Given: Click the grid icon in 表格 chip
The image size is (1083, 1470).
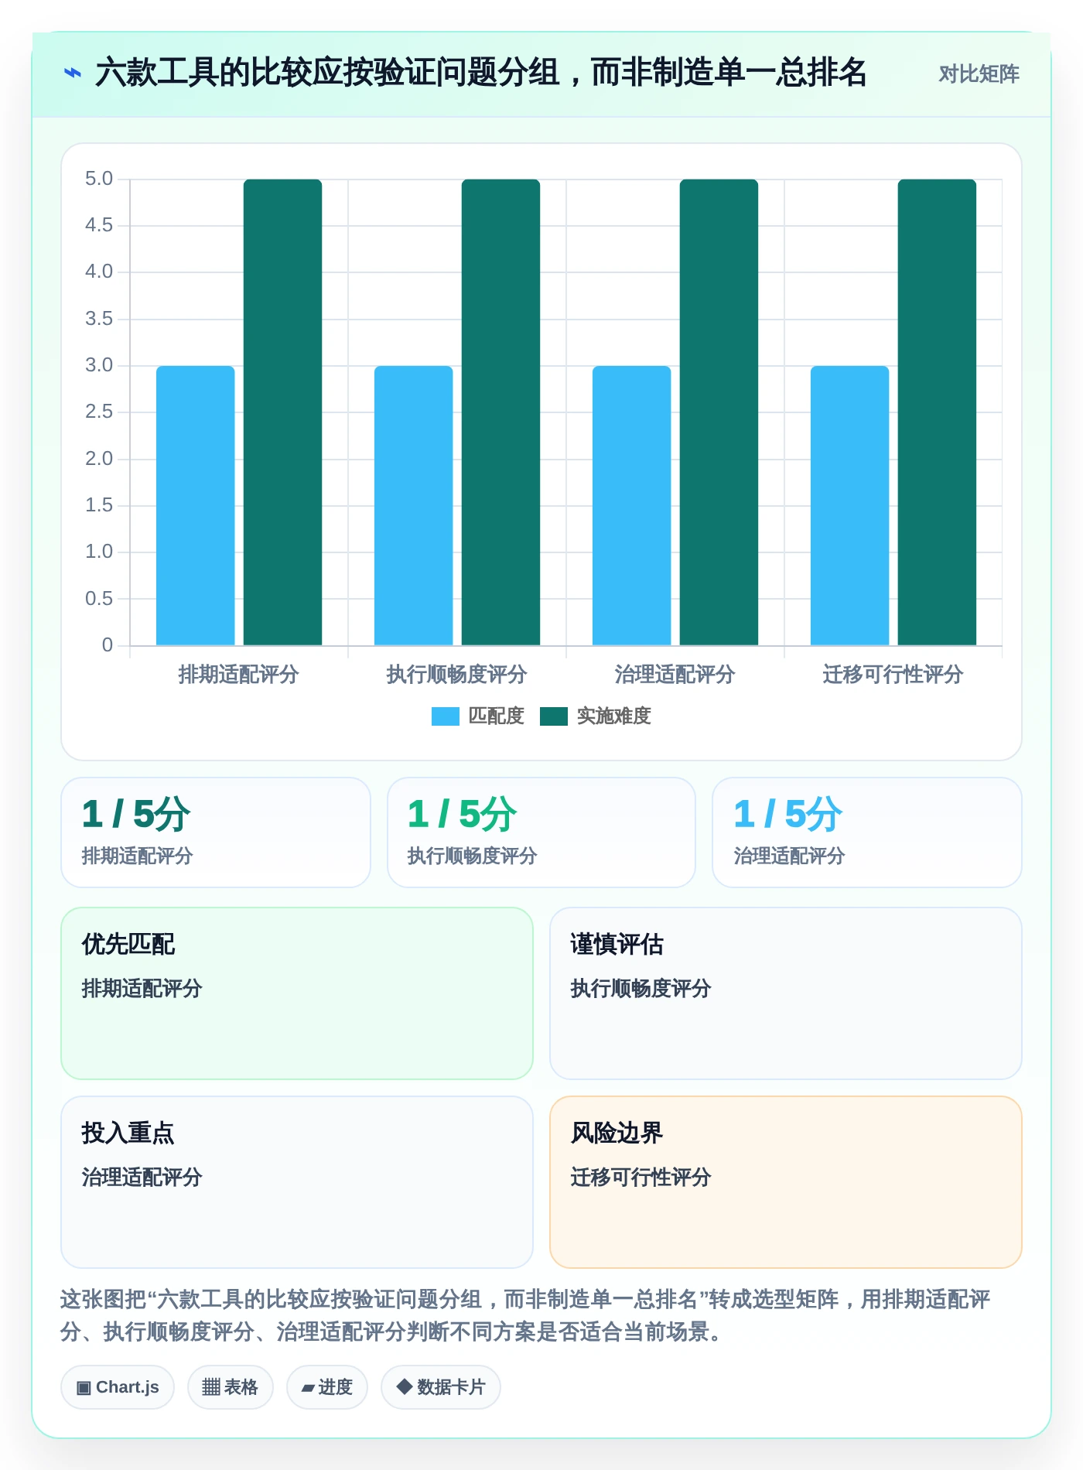Looking at the screenshot, I should click(211, 1387).
